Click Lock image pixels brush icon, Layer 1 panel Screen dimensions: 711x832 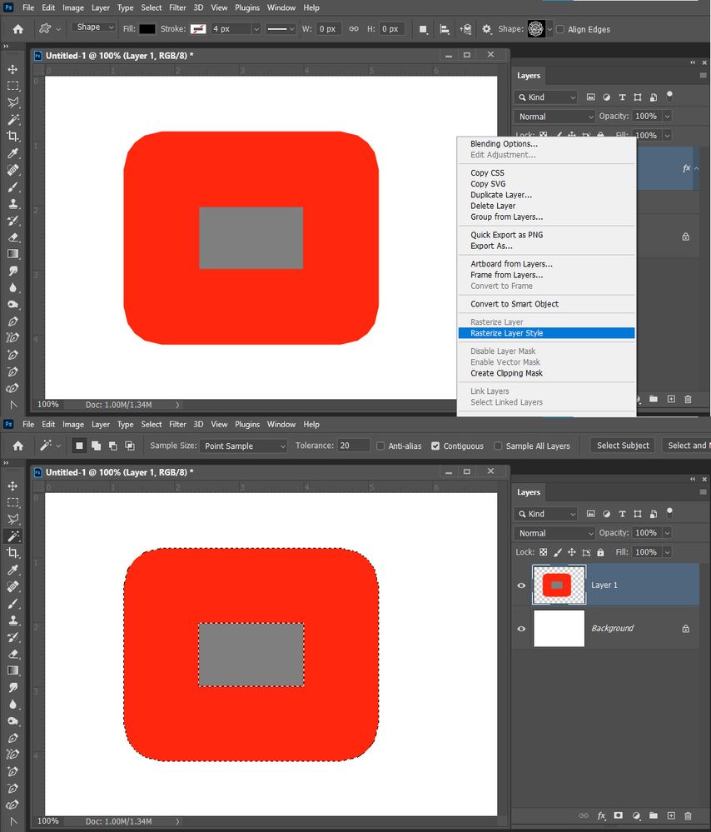click(558, 552)
